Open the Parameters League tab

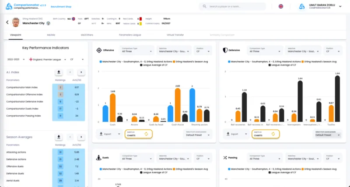pyautogui.click(x=130, y=35)
